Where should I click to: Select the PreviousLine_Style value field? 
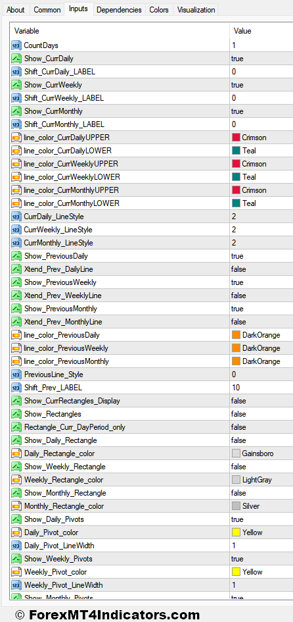click(x=261, y=375)
